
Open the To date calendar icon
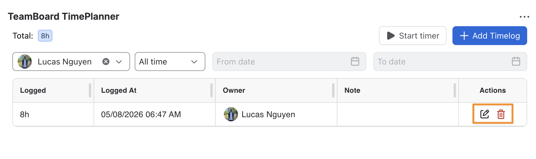516,62
